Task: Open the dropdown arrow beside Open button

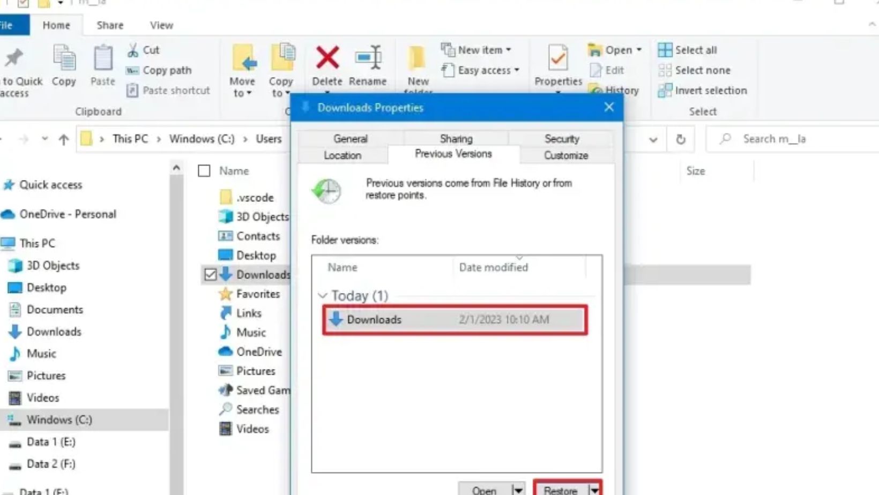Action: 518,490
